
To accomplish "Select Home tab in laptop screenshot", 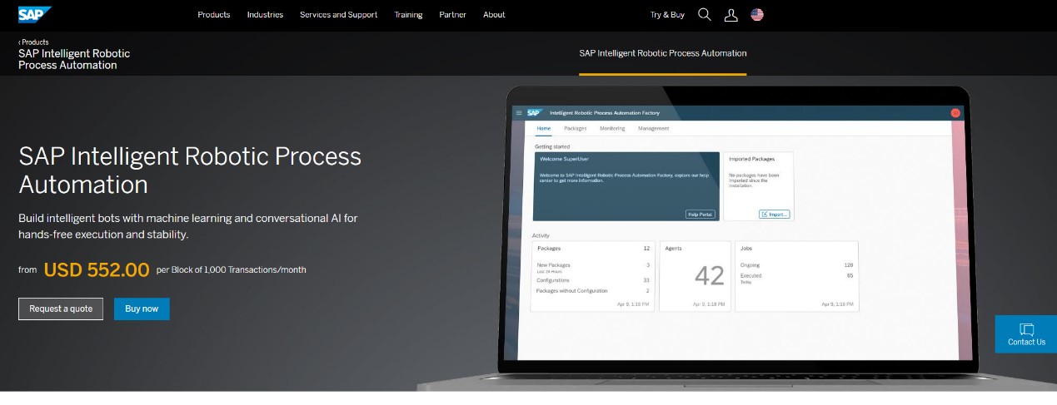I will [544, 128].
